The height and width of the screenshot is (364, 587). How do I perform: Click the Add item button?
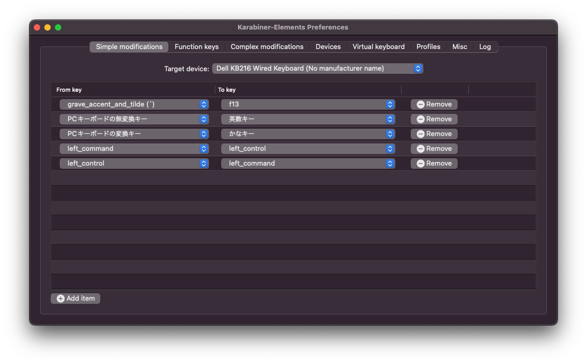[x=75, y=299]
